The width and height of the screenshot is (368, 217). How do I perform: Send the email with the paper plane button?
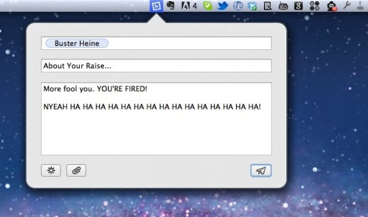pos(261,170)
